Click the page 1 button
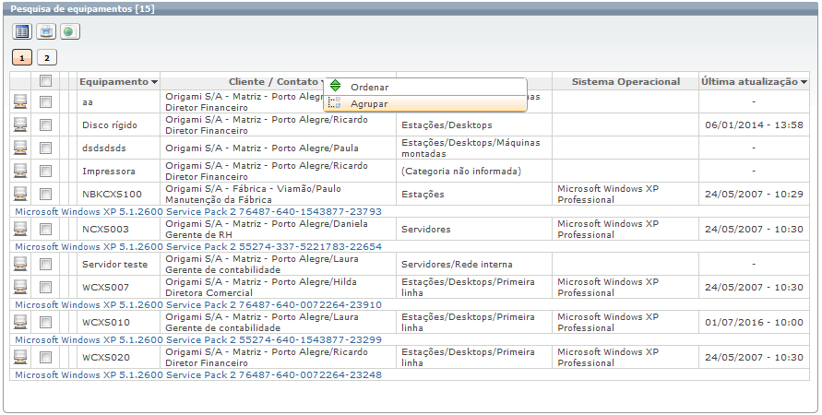 tap(22, 57)
